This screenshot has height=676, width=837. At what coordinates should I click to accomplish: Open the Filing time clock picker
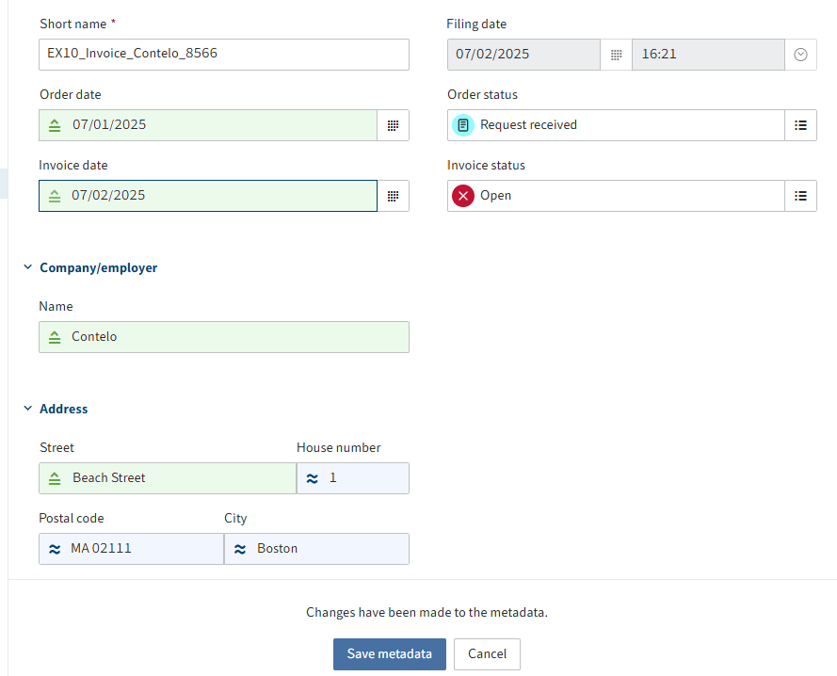click(800, 55)
